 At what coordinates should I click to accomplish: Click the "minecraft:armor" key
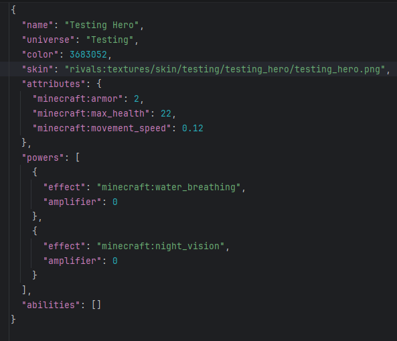78,98
